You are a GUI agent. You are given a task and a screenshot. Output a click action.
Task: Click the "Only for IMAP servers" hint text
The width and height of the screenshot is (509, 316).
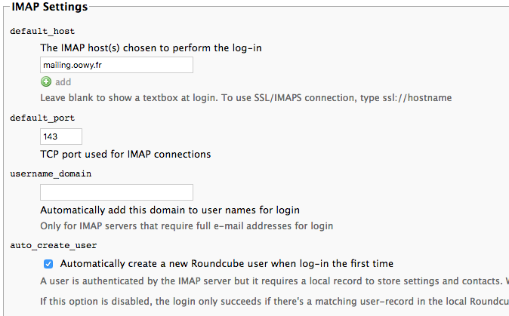point(187,225)
